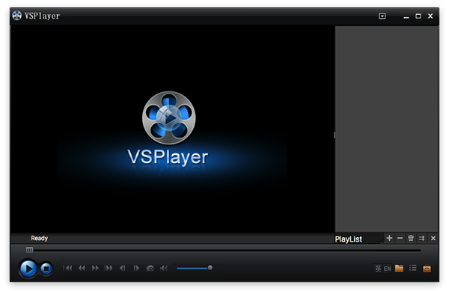Collapse the playlist panel using splitter handle

(335, 135)
